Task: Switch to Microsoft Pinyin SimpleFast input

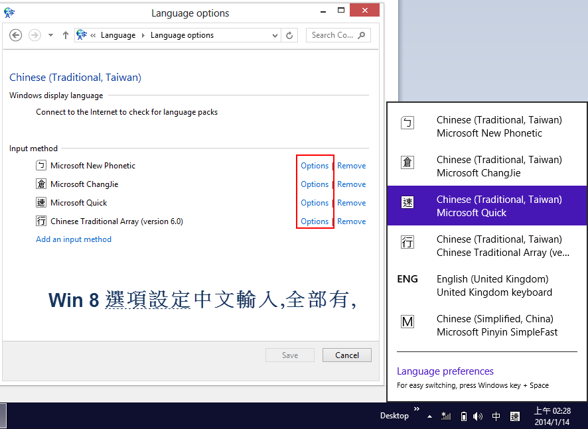Action: pyautogui.click(x=486, y=325)
